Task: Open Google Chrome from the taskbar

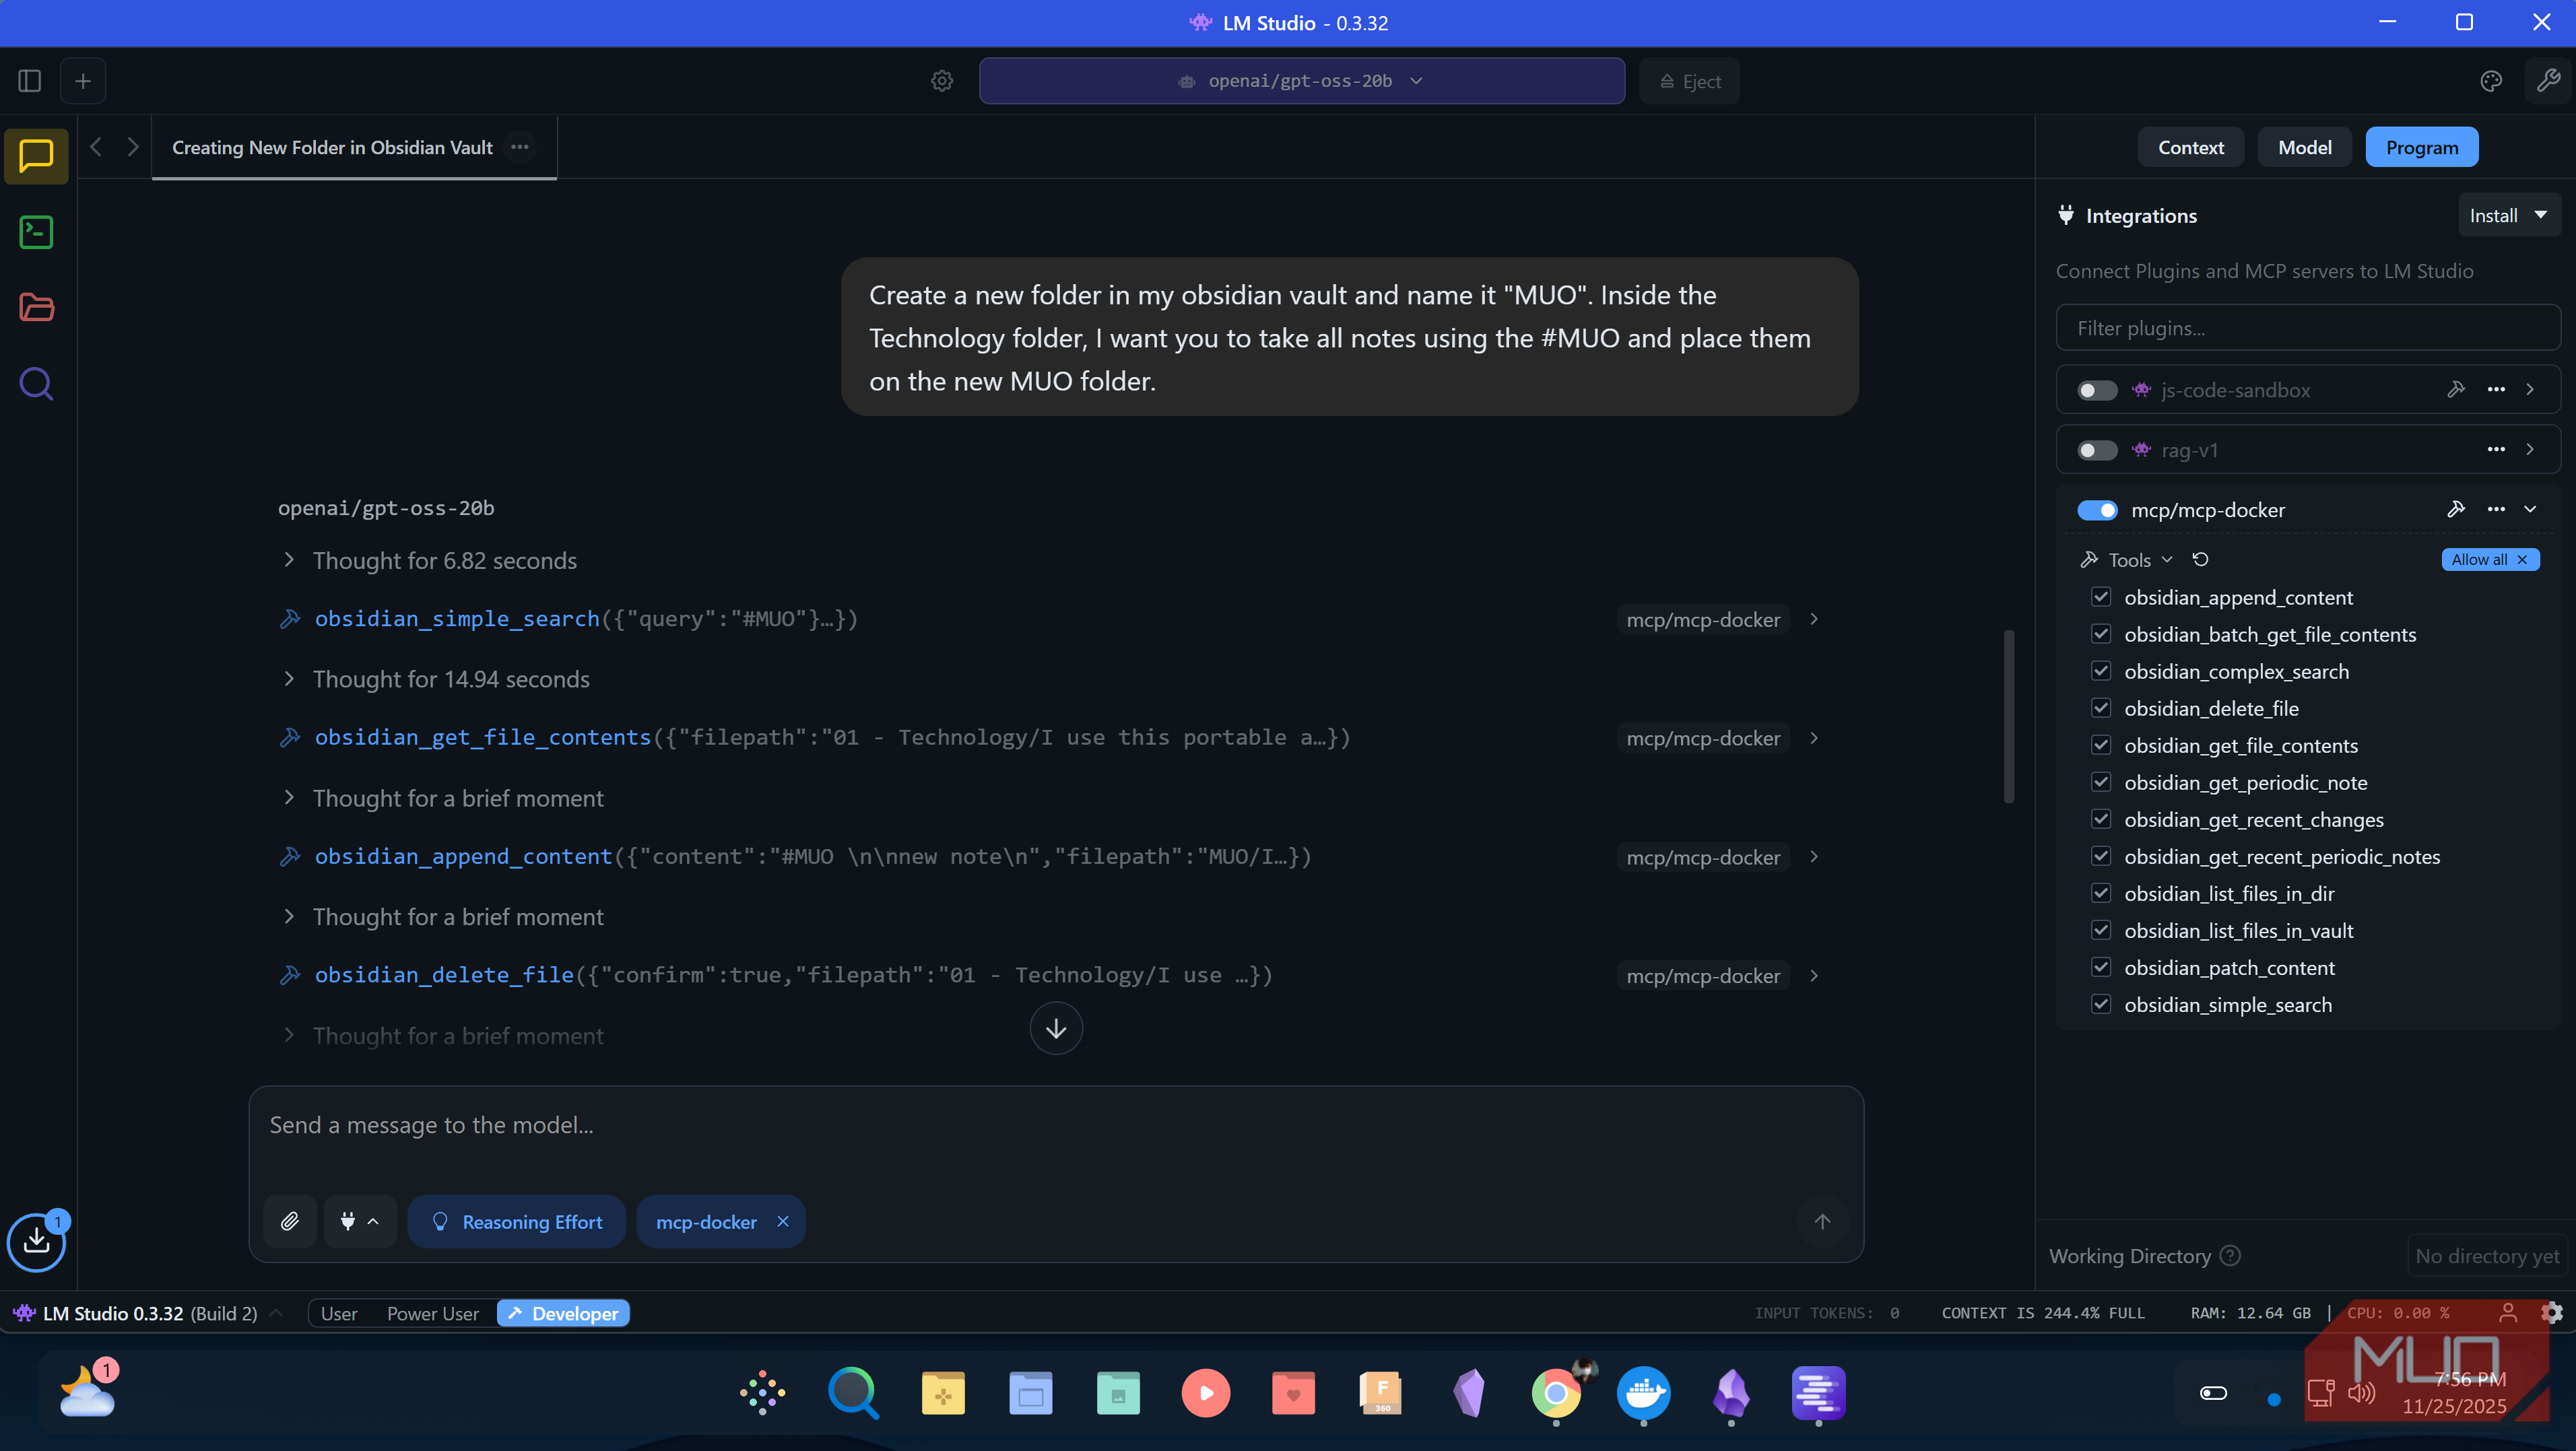Action: pyautogui.click(x=1556, y=1393)
